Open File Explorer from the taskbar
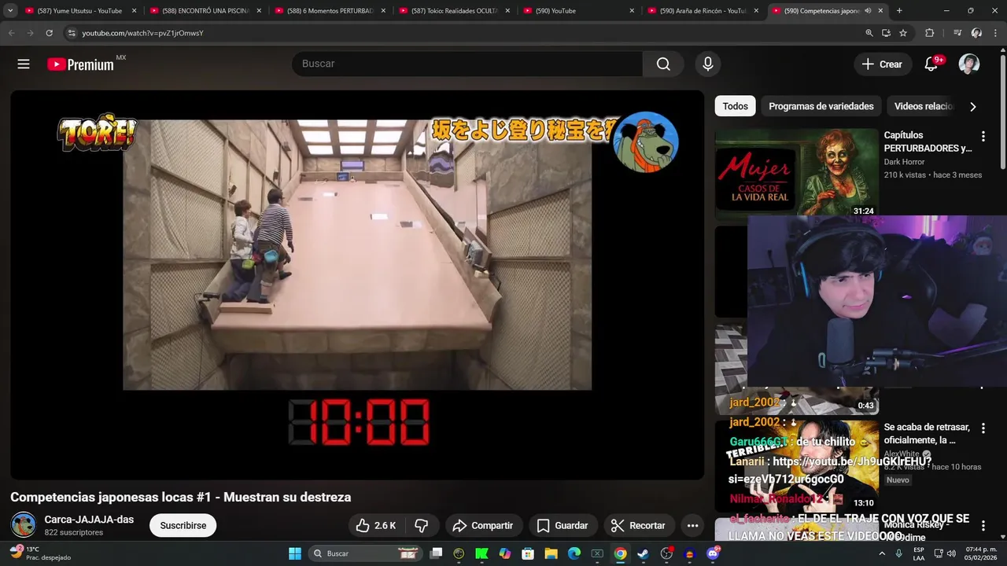 [551, 553]
